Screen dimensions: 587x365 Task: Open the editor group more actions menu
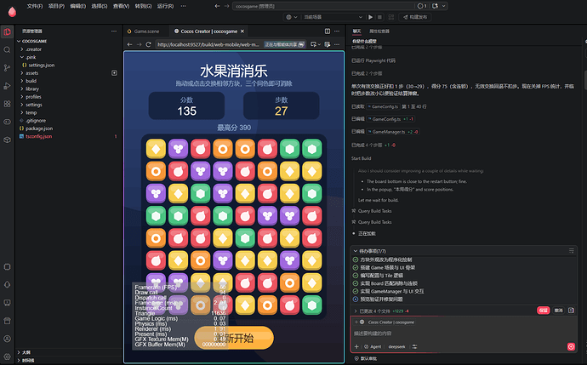(x=337, y=31)
